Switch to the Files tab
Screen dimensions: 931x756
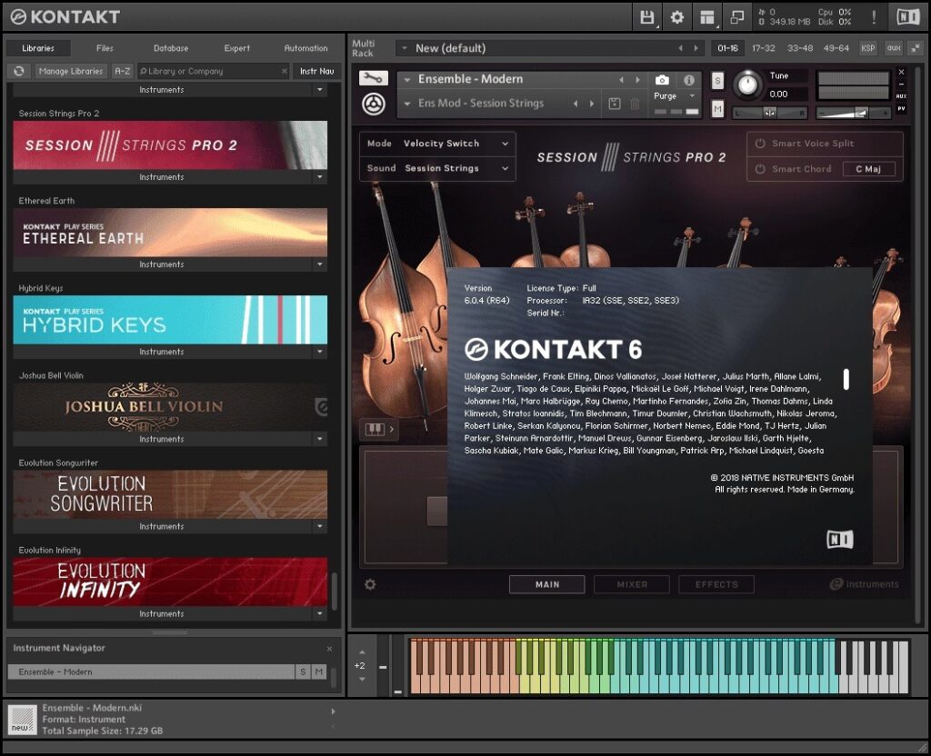[105, 48]
